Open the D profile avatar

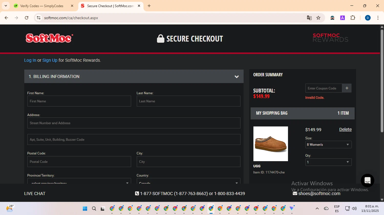coord(368,18)
